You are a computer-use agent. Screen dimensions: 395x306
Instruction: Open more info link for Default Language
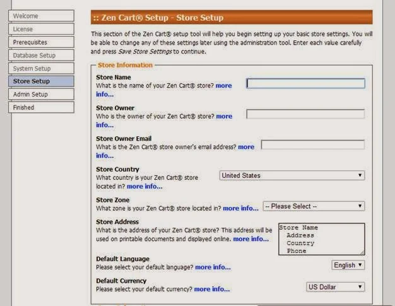click(213, 268)
